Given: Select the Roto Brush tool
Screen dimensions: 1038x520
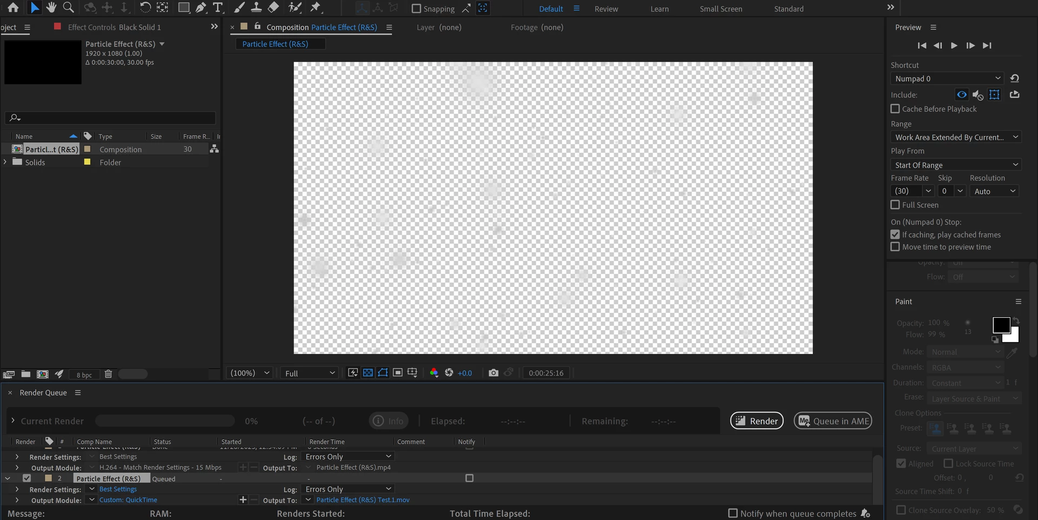Looking at the screenshot, I should point(295,8).
